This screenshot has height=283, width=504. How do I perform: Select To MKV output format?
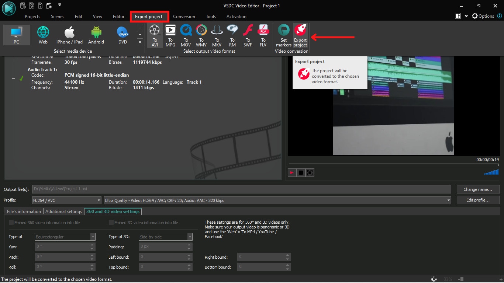point(217,36)
